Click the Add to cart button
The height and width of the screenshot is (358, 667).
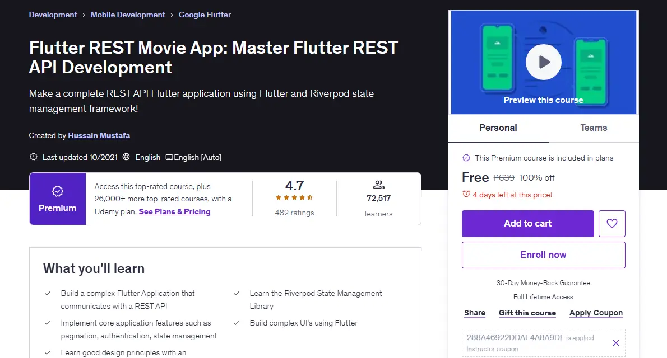click(527, 223)
